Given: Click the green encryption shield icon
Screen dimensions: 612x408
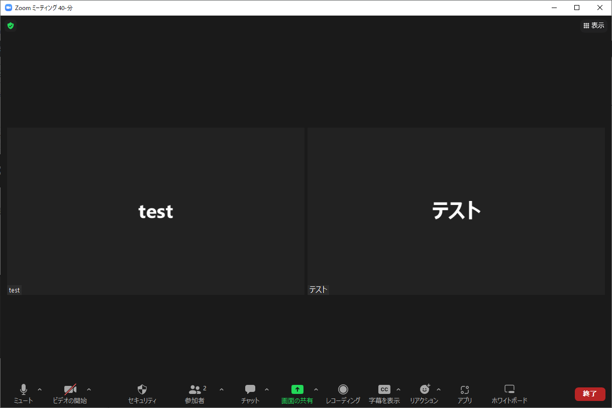Looking at the screenshot, I should [11, 26].
